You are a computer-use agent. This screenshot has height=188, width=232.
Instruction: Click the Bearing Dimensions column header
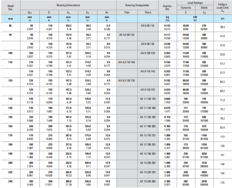[x=68, y=5]
